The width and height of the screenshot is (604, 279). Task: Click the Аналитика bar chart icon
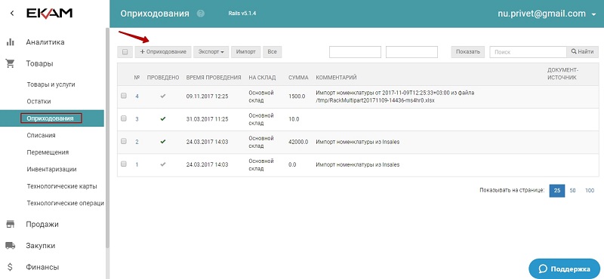click(x=11, y=42)
